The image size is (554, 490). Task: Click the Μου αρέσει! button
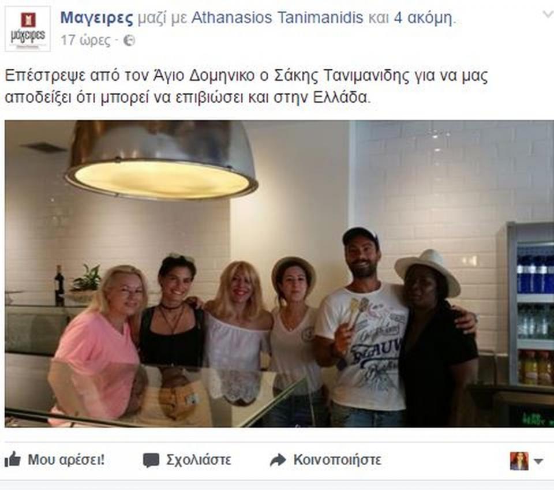54,460
